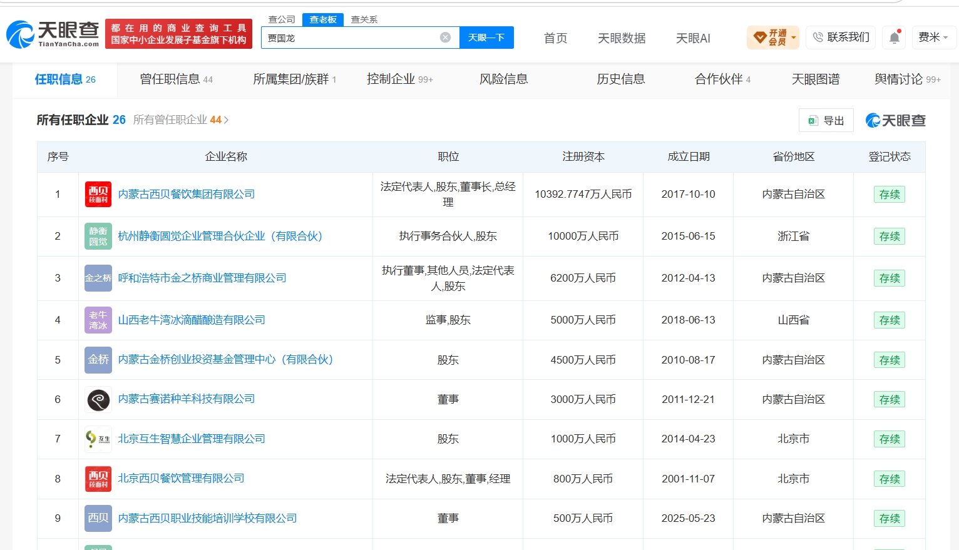Screen dimensions: 959x550
Task: Click the 内蒙古赛诺种羊 swirl logo
Action: pyautogui.click(x=98, y=399)
